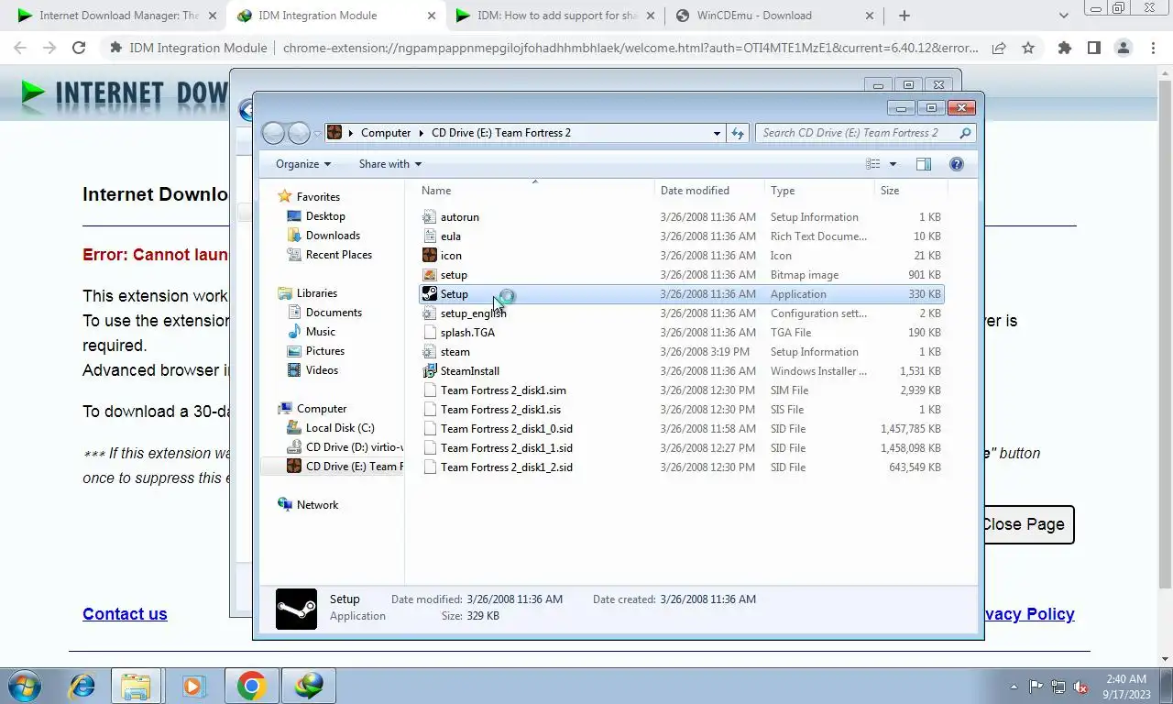Open the Contact us link
The width and height of the screenshot is (1173, 704).
tap(125, 614)
